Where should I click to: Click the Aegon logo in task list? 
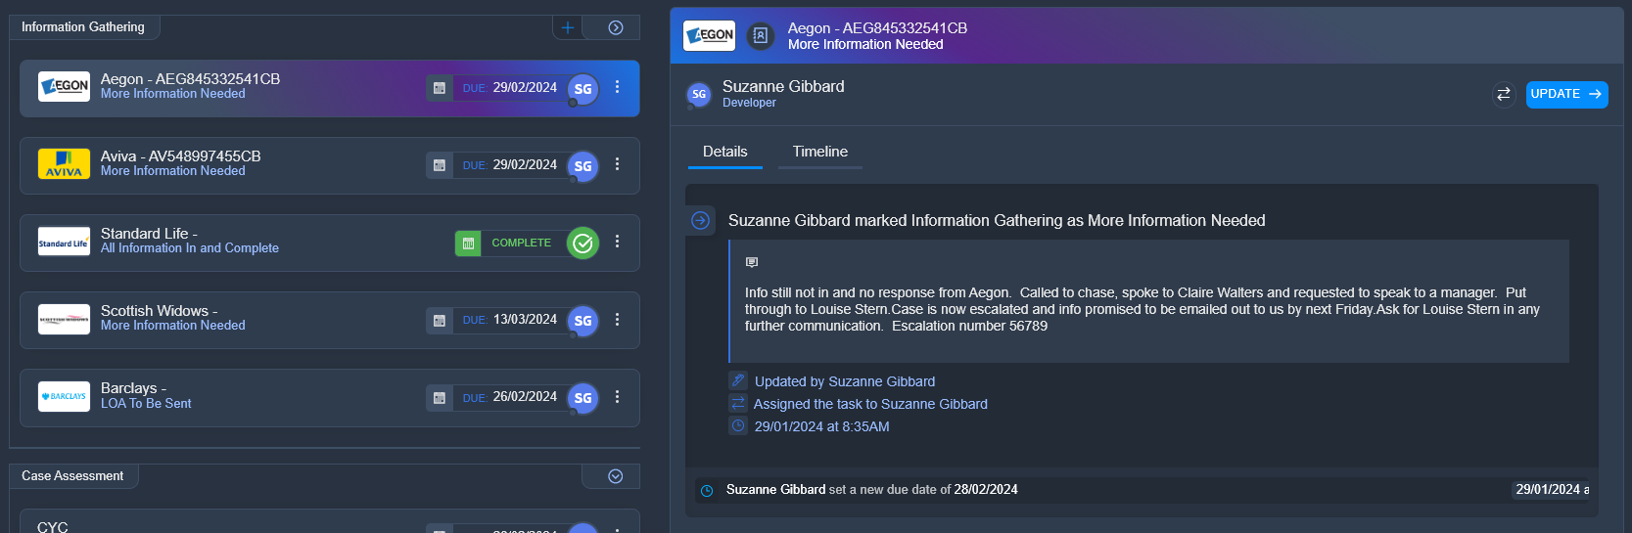click(x=64, y=86)
